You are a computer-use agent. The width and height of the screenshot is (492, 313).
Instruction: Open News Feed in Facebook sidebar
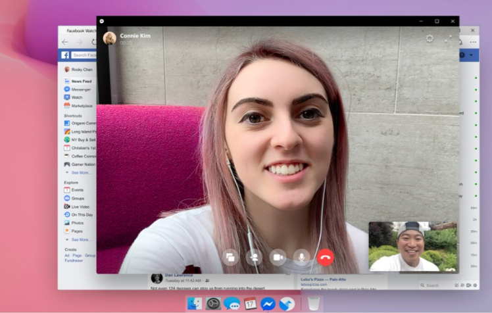(78, 82)
